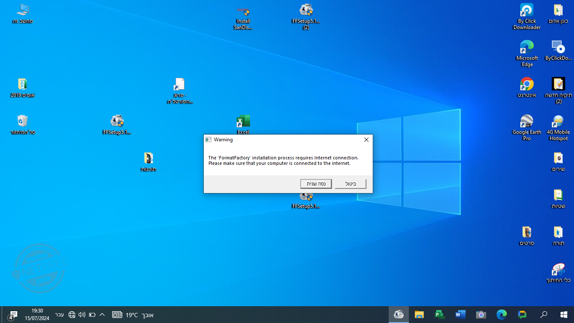This screenshot has width=574, height=323.
Task: Select the כלי החיתוך snipping tool shortcut
Action: pos(558,273)
